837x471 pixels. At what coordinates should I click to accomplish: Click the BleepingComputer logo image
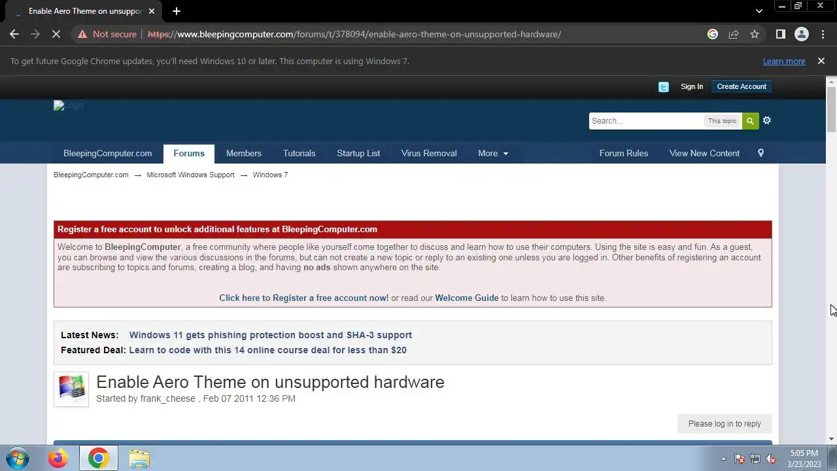coord(68,105)
